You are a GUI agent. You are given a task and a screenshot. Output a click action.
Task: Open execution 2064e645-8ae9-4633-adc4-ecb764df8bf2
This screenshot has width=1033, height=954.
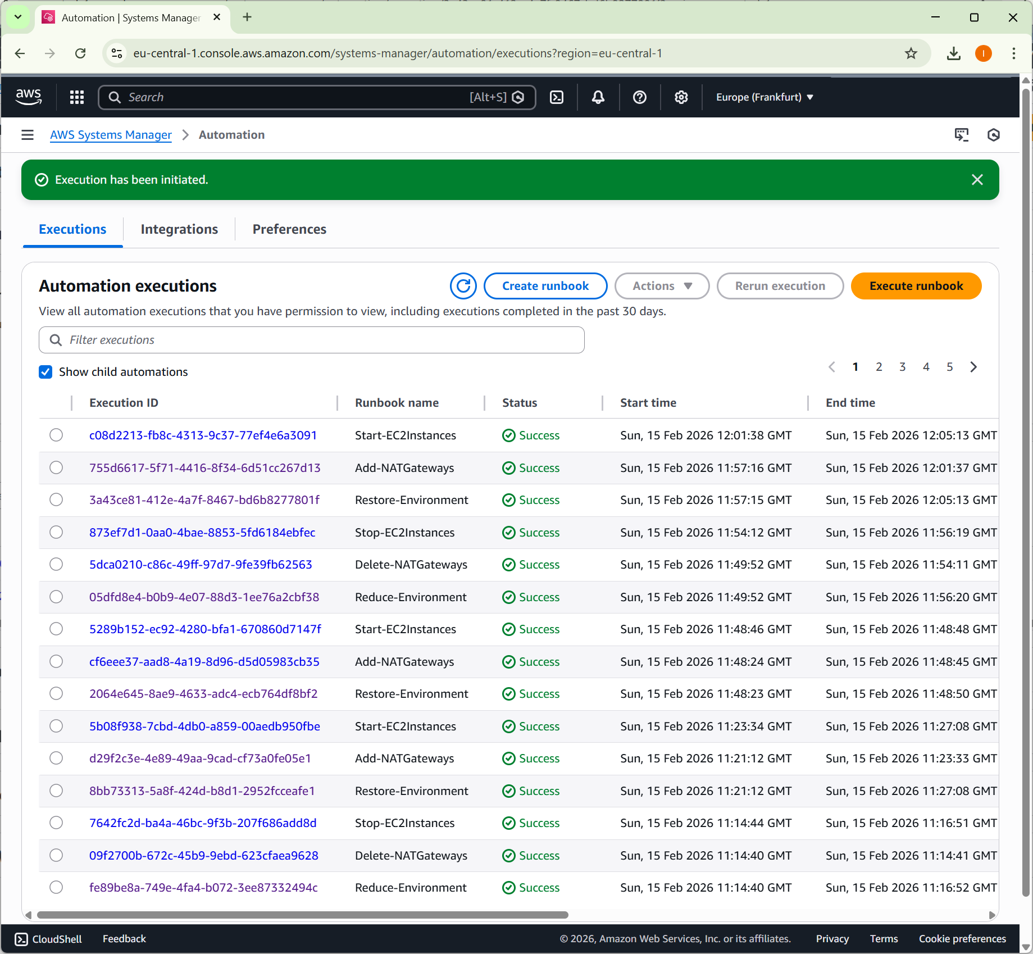[203, 693]
